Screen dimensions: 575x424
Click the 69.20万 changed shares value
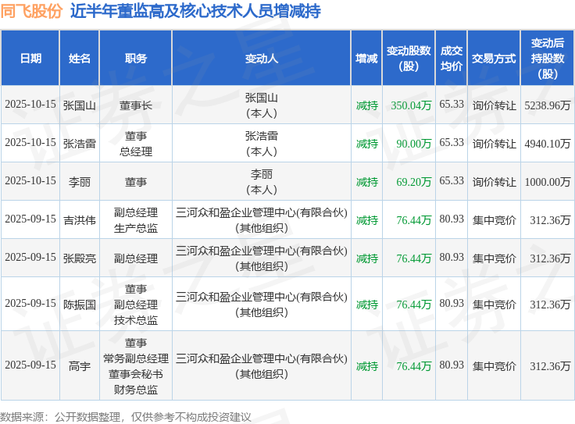click(x=413, y=182)
